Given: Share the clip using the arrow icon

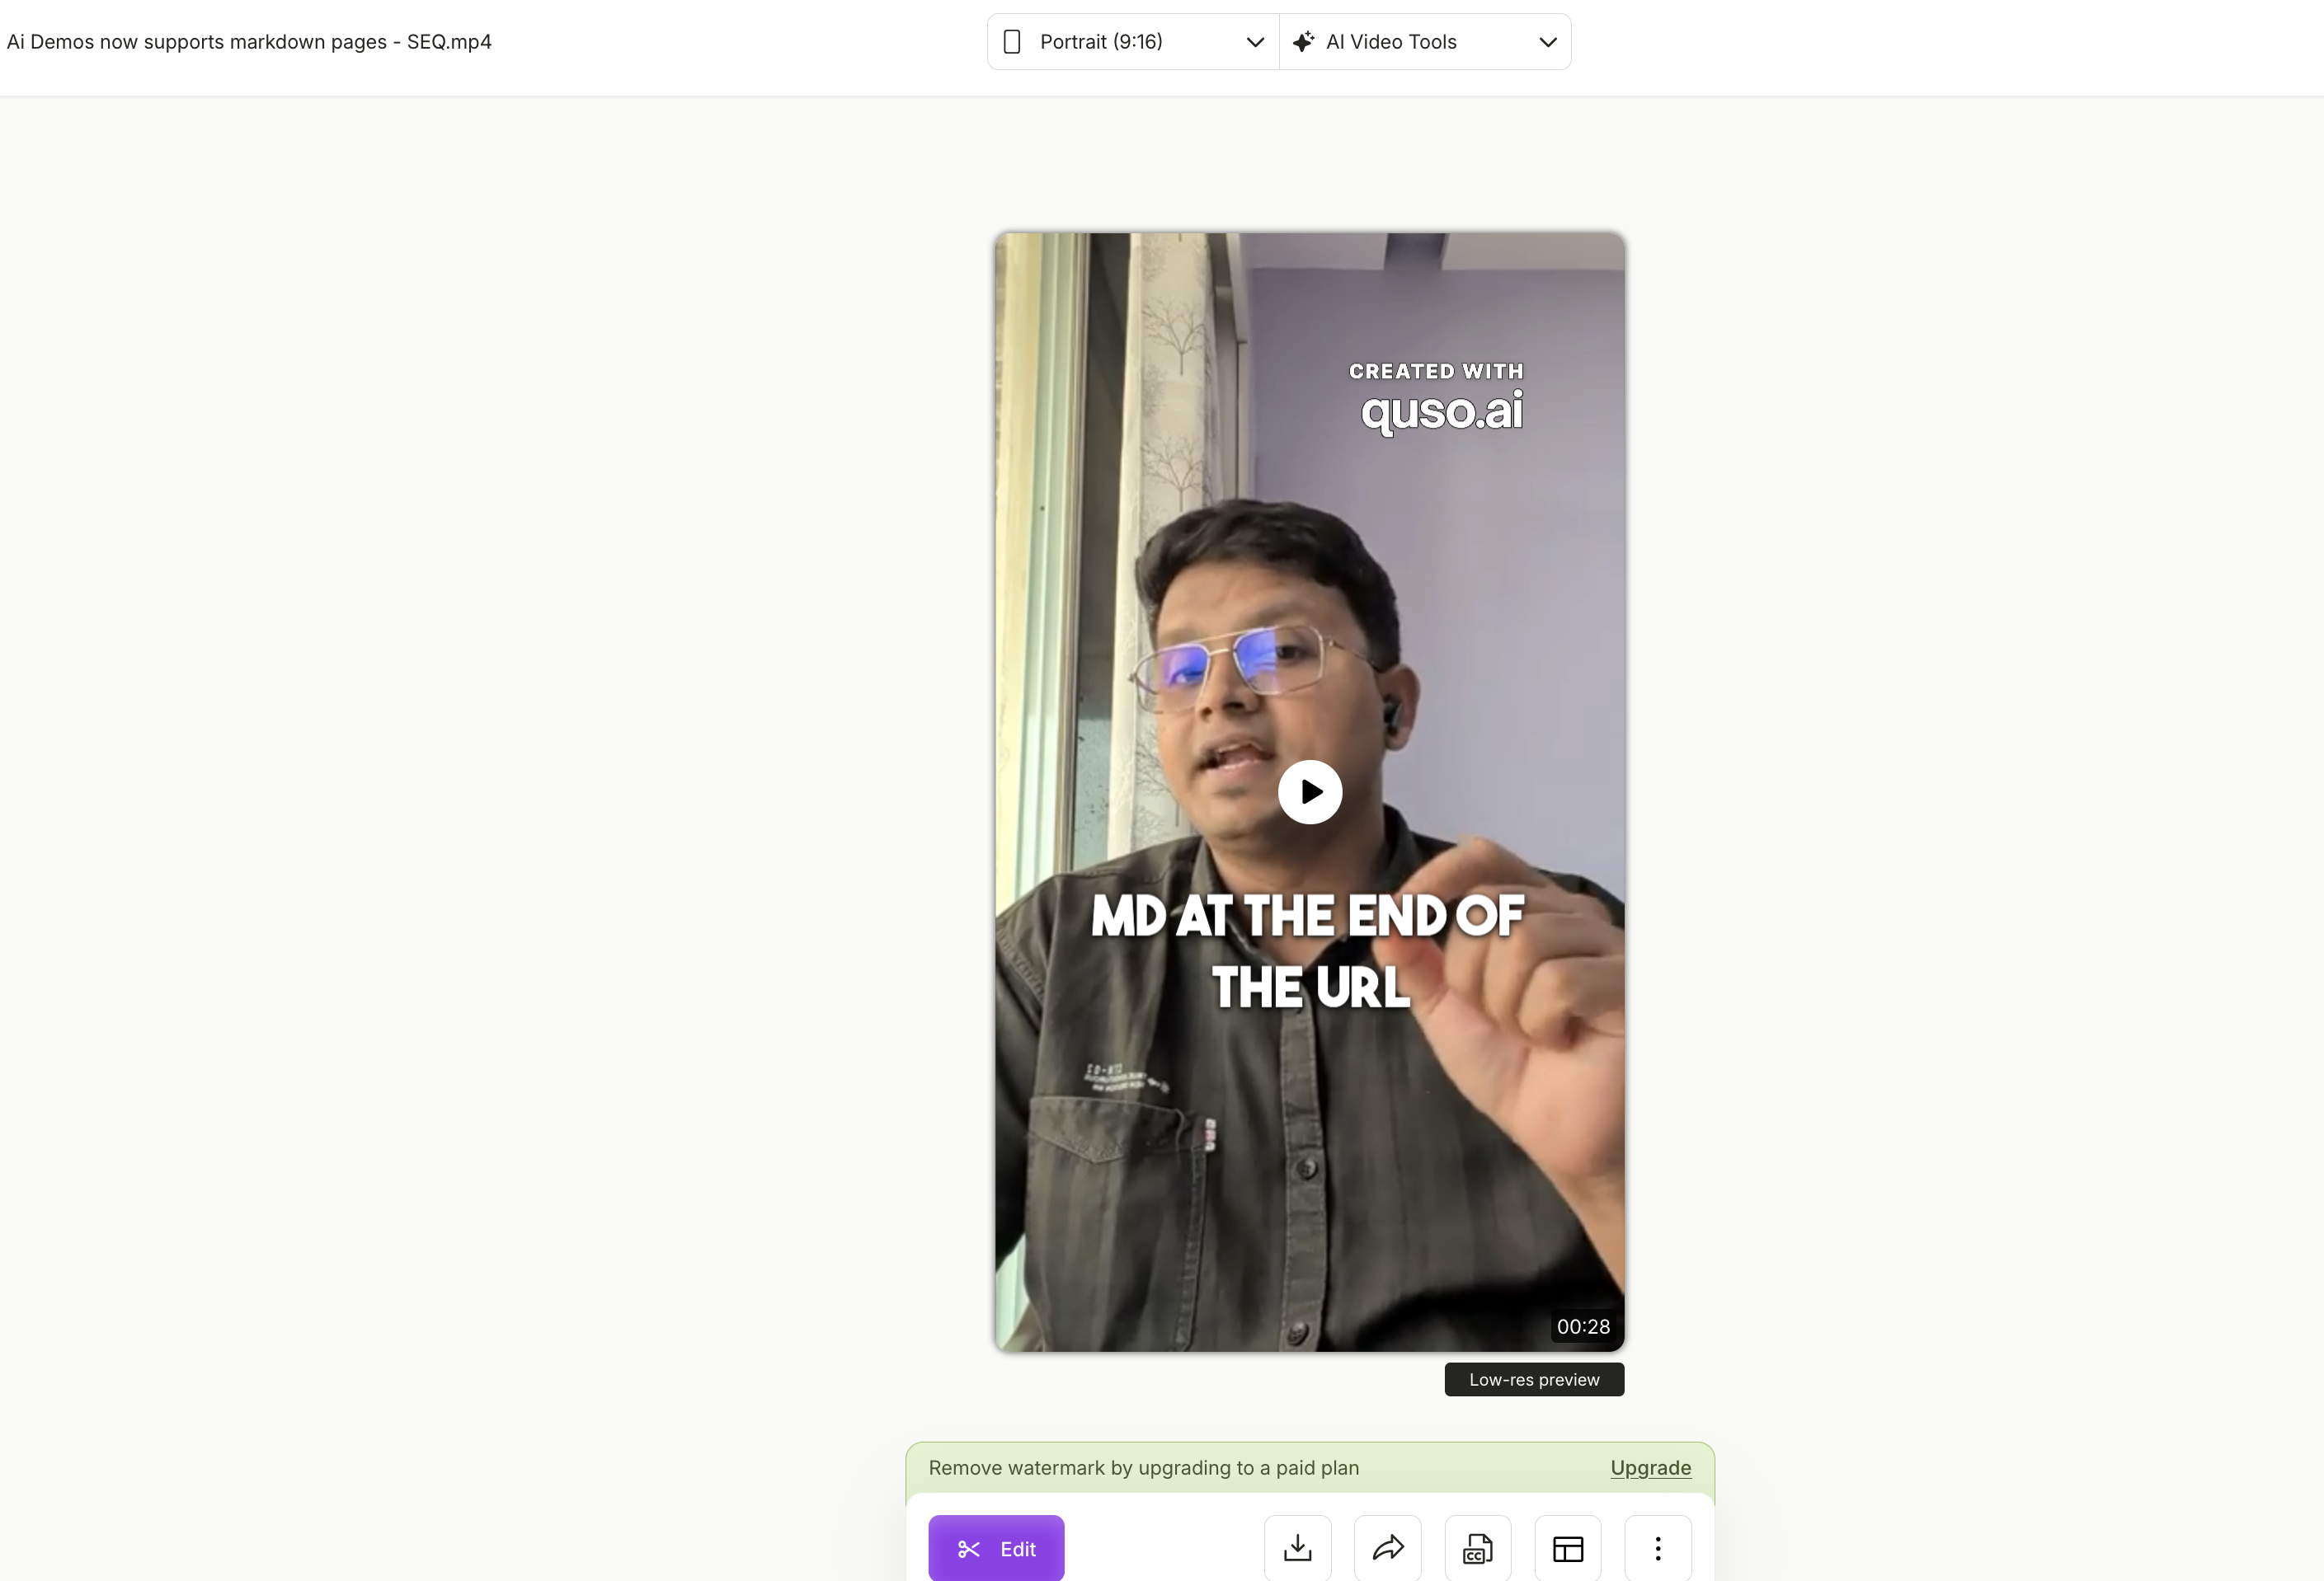Looking at the screenshot, I should point(1387,1548).
